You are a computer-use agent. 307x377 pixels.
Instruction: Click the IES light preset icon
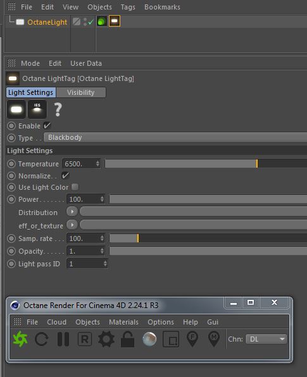pos(37,109)
